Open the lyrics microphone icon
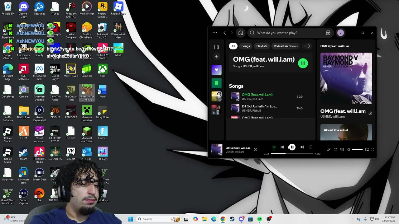The width and height of the screenshot is (399, 224). click(x=329, y=150)
